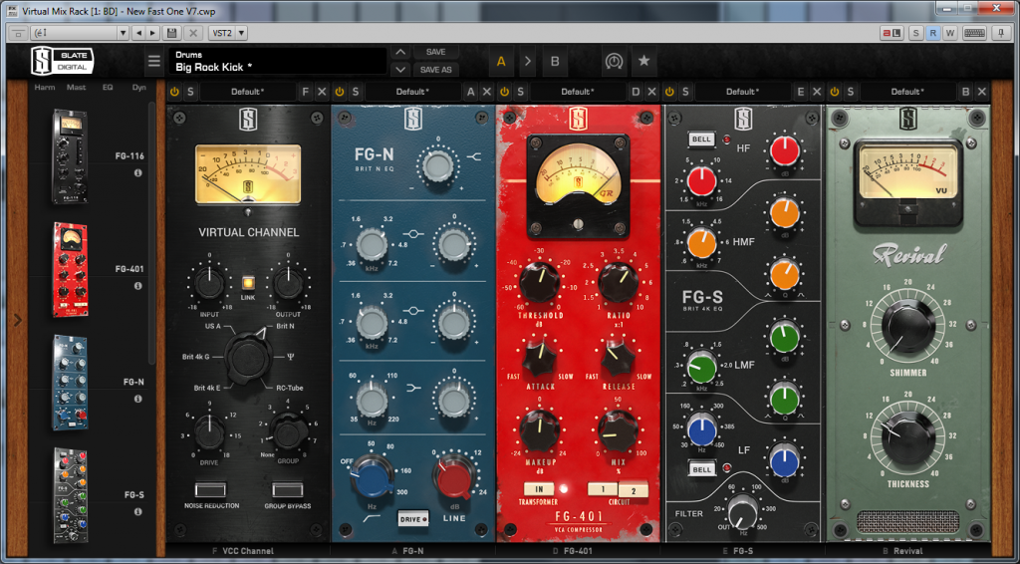Toggle power for the FG-S module
The width and height of the screenshot is (1020, 564).
(670, 92)
